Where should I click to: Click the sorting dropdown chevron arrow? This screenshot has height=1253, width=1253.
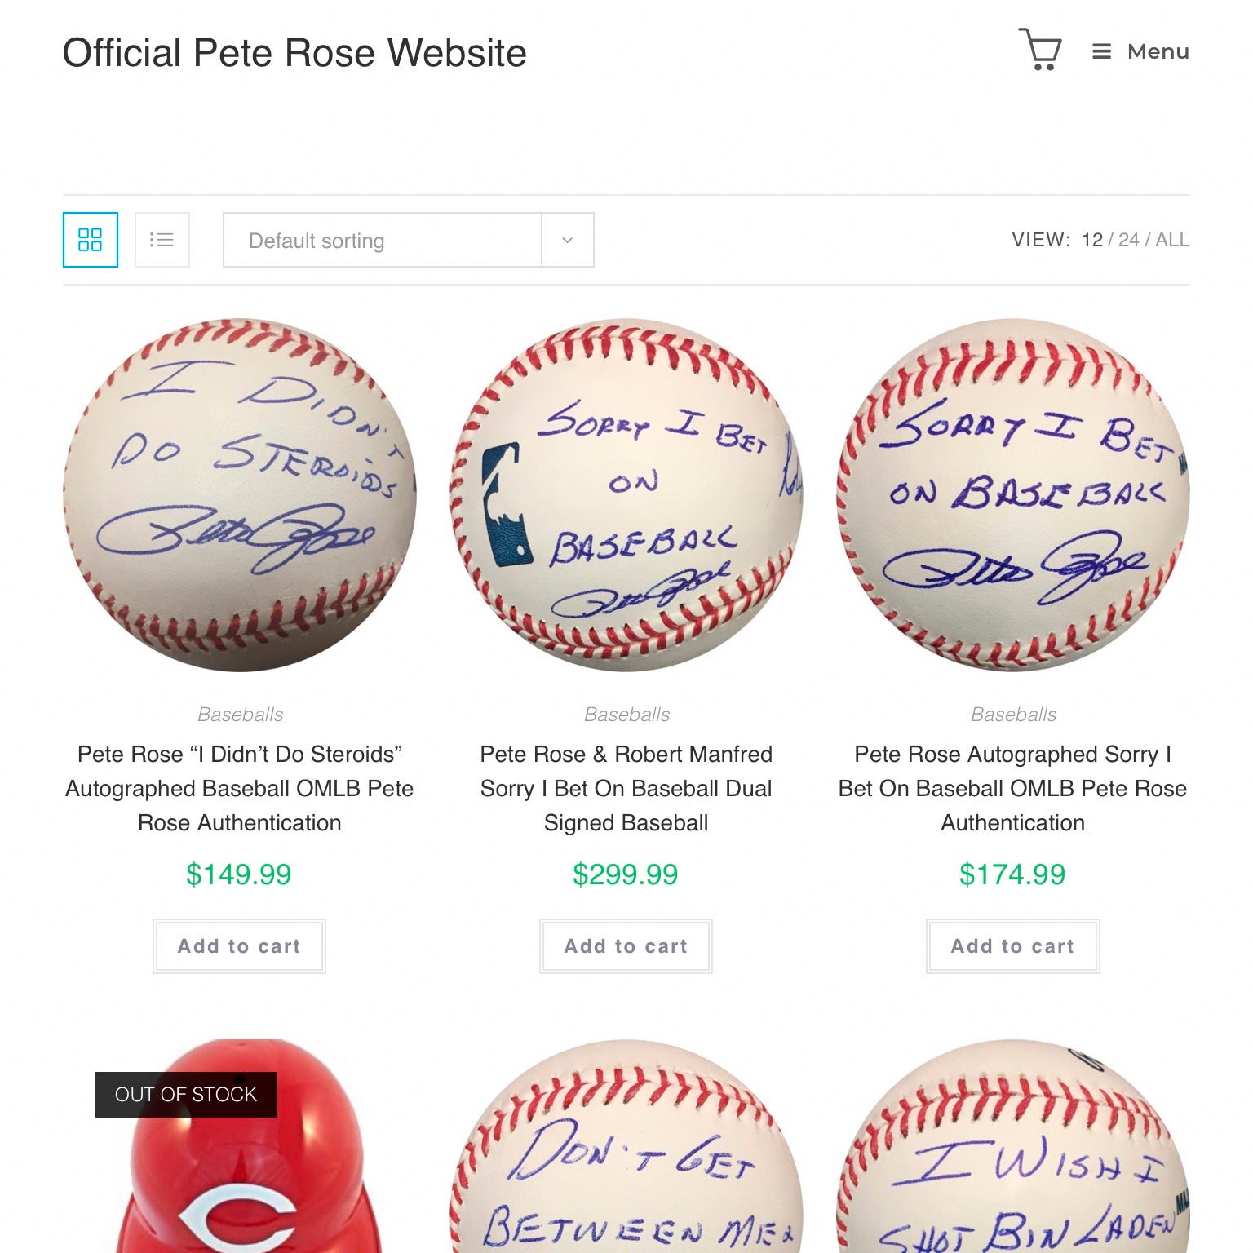point(568,240)
